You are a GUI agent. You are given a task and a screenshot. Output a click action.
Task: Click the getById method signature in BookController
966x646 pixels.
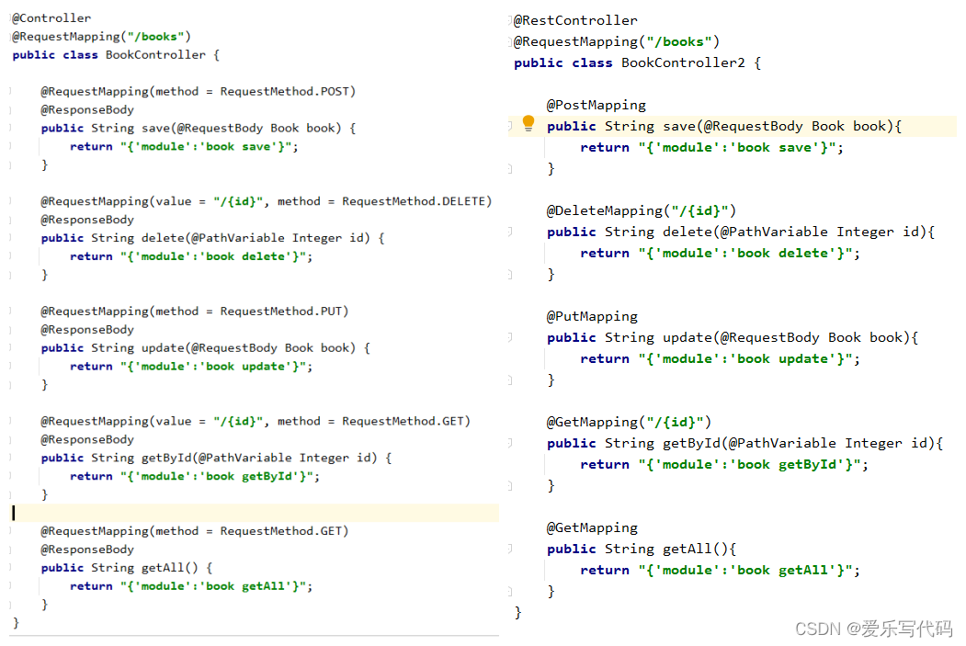tap(216, 458)
